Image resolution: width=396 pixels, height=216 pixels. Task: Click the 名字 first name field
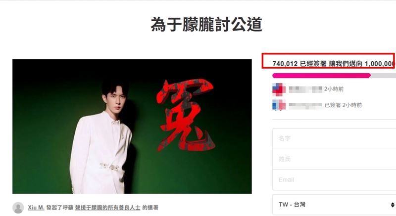(x=334, y=138)
